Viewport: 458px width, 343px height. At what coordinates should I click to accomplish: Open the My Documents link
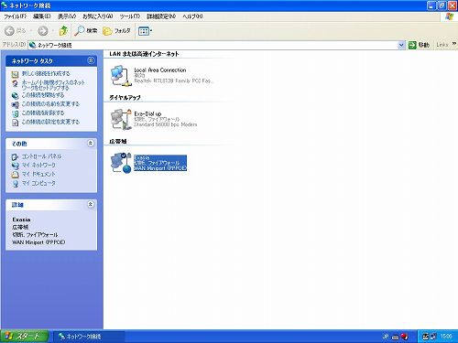(x=38, y=174)
